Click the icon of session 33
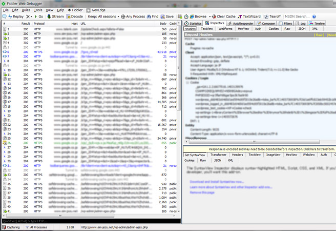Screen dimensions: 336x231 pyautogui.click(x=5, y=175)
